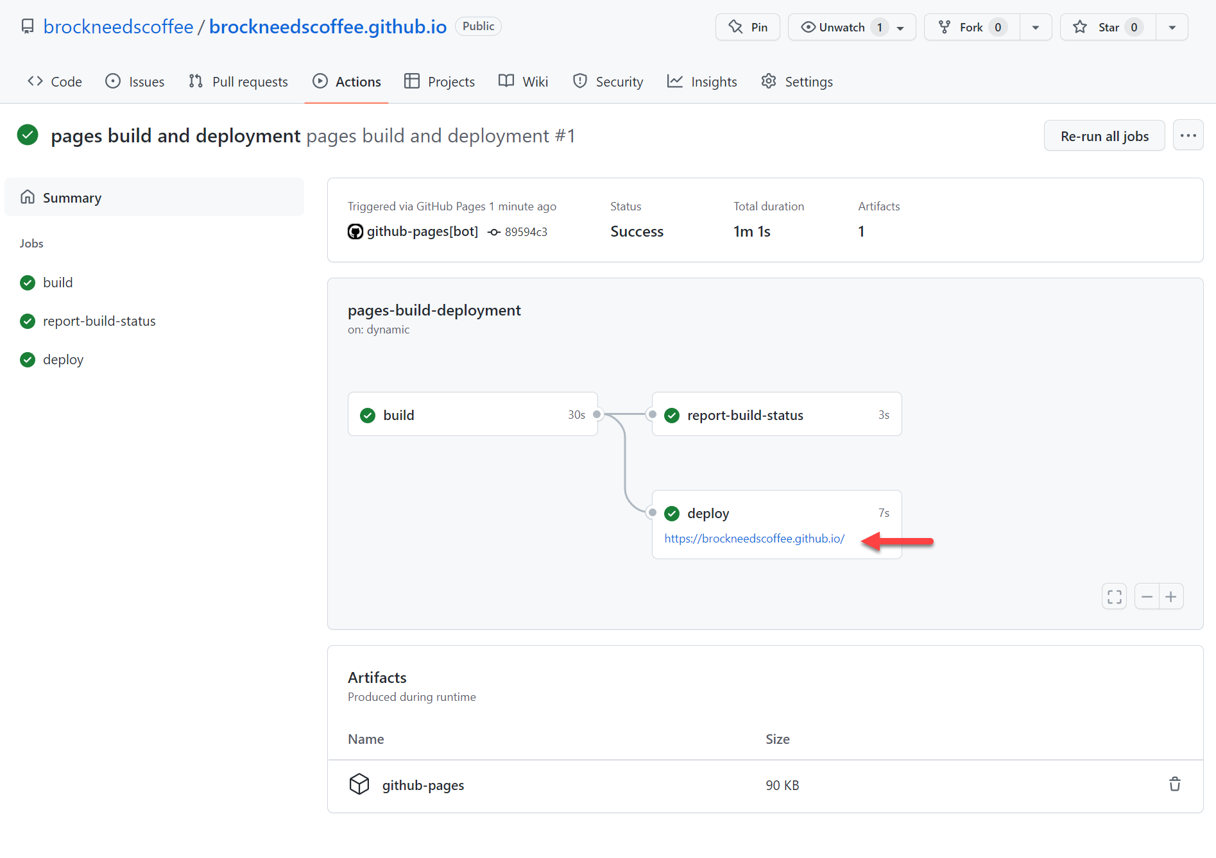Zoom out the workflow graph
The width and height of the screenshot is (1216, 858).
[1147, 597]
